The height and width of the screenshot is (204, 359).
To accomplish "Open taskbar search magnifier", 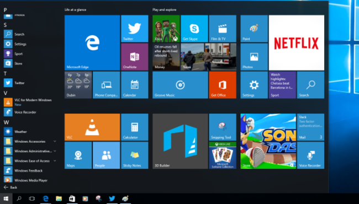I will click(19, 198).
